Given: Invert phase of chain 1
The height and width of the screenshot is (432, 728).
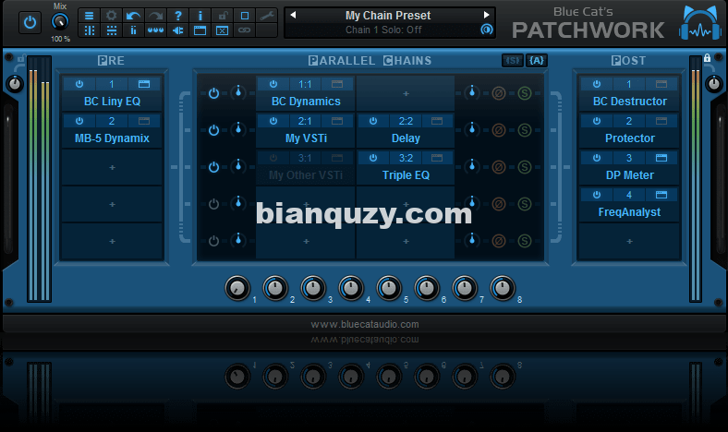Looking at the screenshot, I should click(x=499, y=93).
